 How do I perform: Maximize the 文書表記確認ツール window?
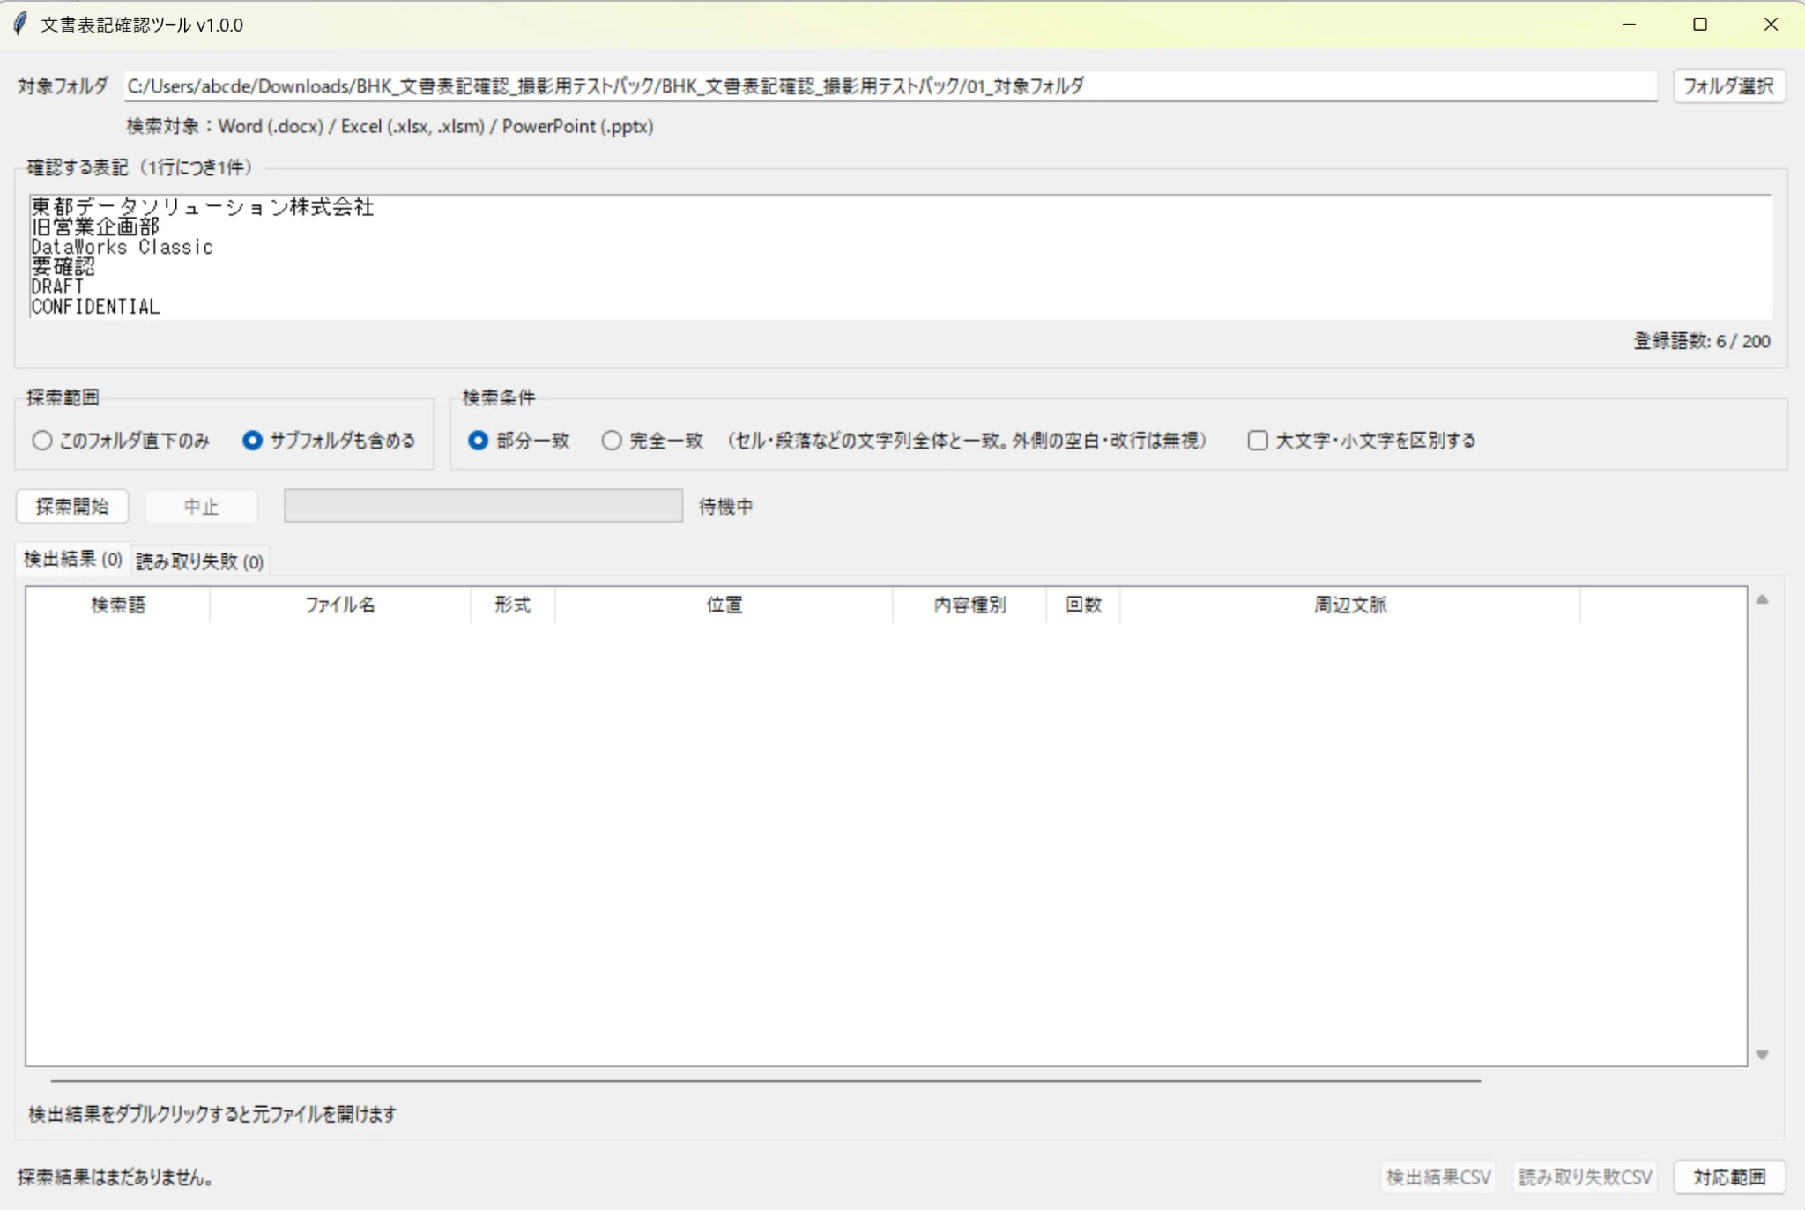point(1700,25)
